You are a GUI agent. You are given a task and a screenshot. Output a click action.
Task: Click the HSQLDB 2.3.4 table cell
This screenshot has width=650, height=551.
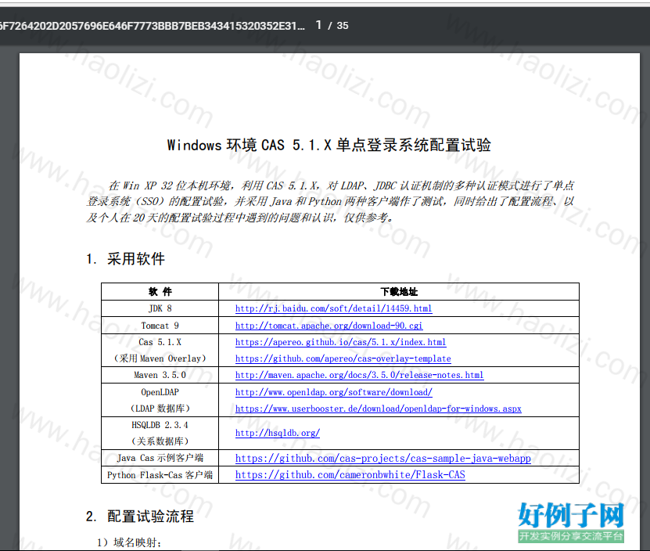160,433
